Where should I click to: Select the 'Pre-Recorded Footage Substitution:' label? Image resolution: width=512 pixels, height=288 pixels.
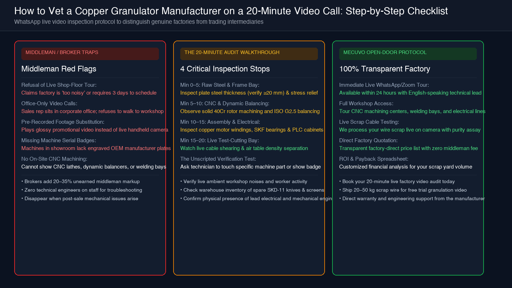tap(63, 122)
